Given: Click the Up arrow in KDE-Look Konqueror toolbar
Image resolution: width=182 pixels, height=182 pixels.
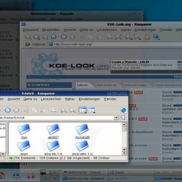Looking at the screenshot, I should (28, 37).
